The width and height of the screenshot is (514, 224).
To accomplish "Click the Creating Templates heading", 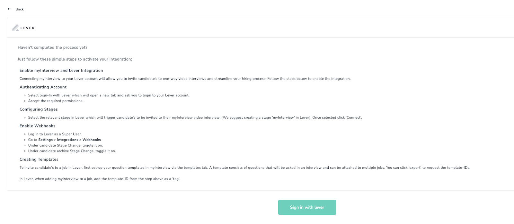I will pyautogui.click(x=39, y=159).
